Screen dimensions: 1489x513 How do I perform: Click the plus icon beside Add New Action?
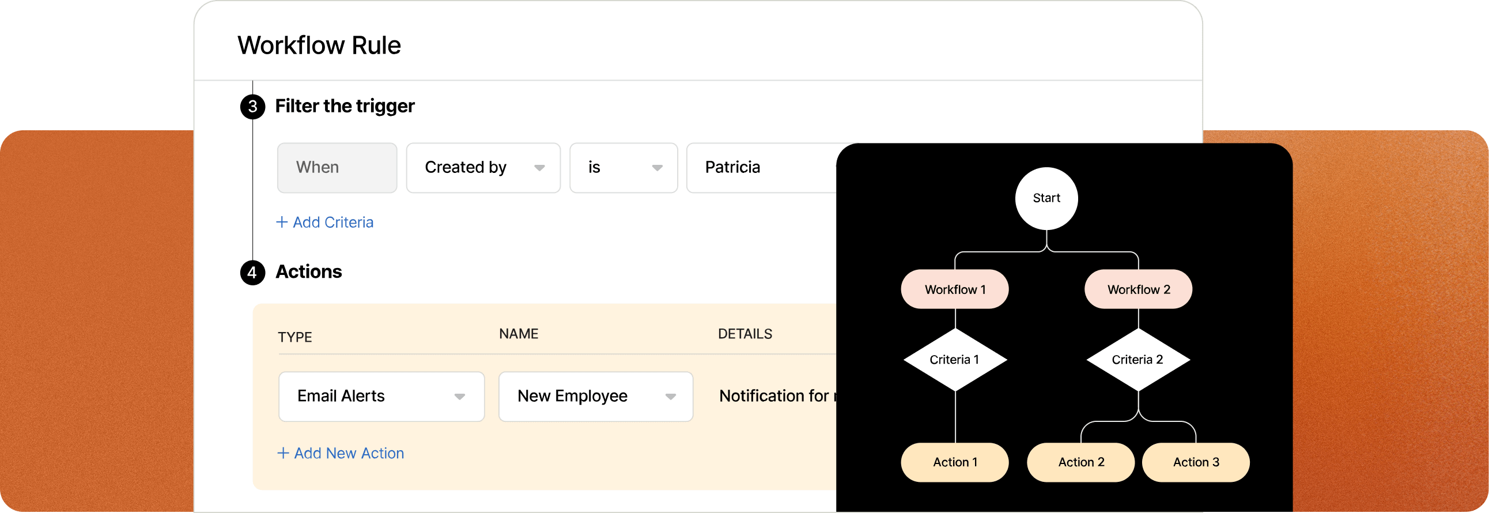[x=284, y=453]
